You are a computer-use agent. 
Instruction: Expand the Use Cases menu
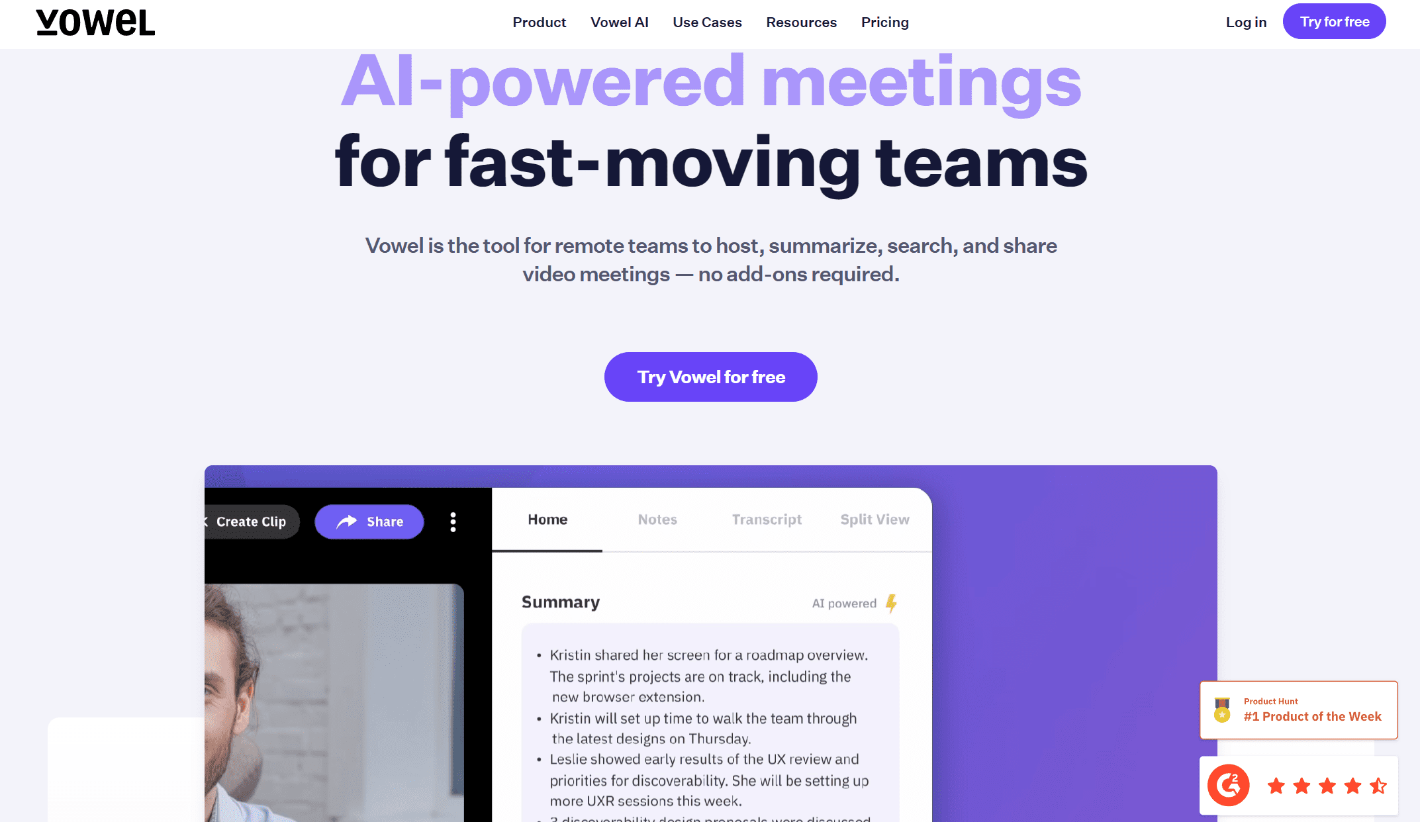(706, 22)
